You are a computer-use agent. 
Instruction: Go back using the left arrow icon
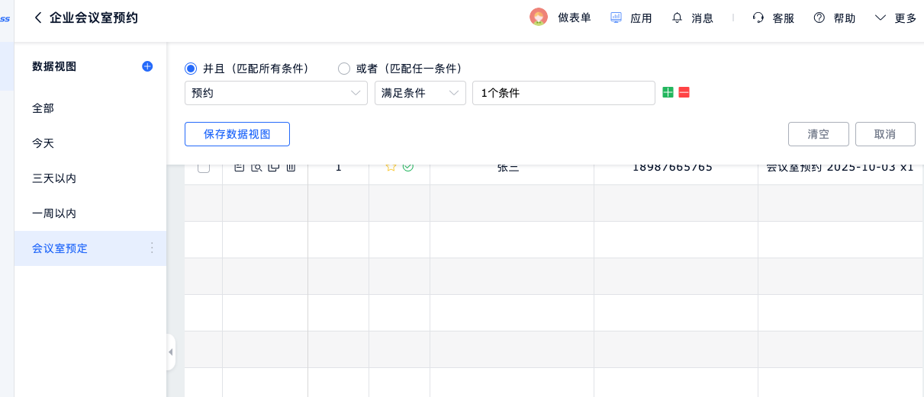coord(38,18)
